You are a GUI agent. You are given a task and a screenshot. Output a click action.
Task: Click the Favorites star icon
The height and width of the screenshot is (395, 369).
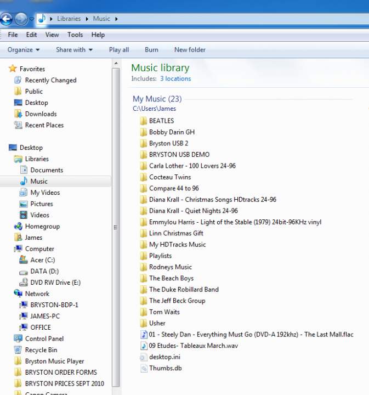pos(13,69)
